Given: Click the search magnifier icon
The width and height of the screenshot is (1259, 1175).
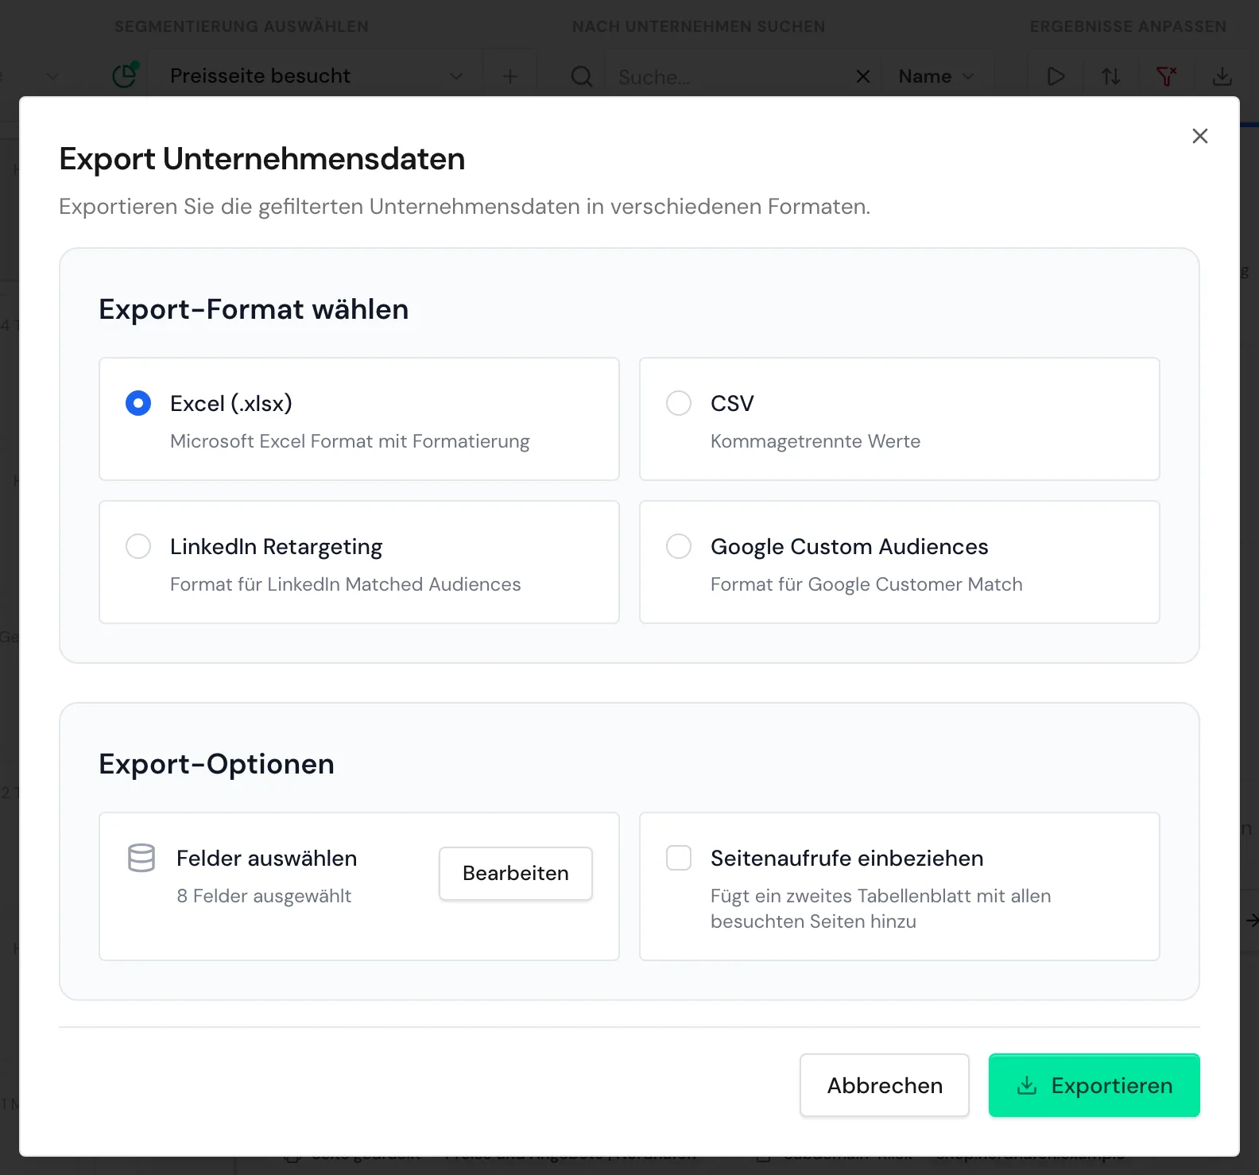Looking at the screenshot, I should [x=582, y=76].
